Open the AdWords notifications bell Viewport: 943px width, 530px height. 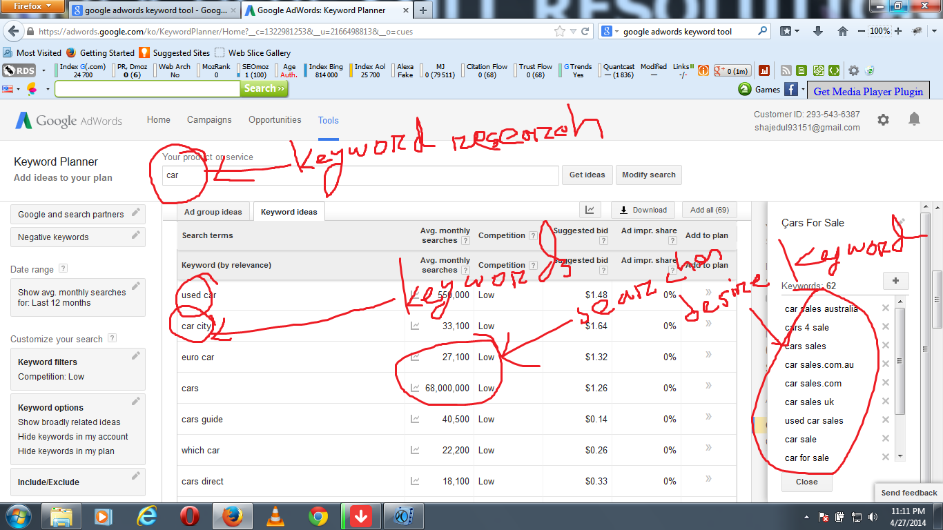coord(914,119)
